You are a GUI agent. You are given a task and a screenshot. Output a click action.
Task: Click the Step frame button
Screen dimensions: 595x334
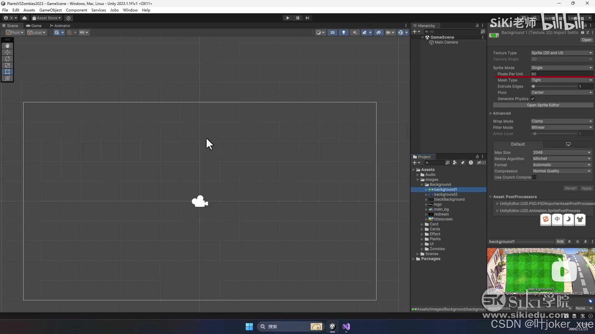(x=307, y=18)
